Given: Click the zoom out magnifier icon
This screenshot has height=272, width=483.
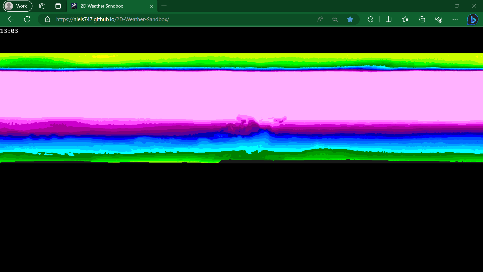Looking at the screenshot, I should click(335, 19).
